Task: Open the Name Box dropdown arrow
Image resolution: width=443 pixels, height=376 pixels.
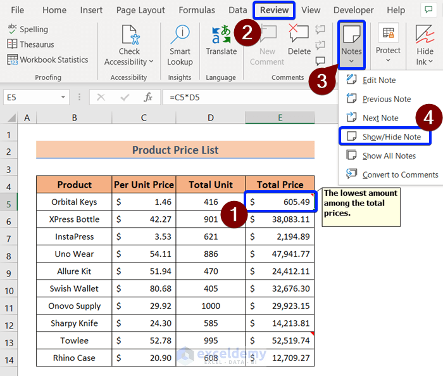Action: [x=63, y=97]
